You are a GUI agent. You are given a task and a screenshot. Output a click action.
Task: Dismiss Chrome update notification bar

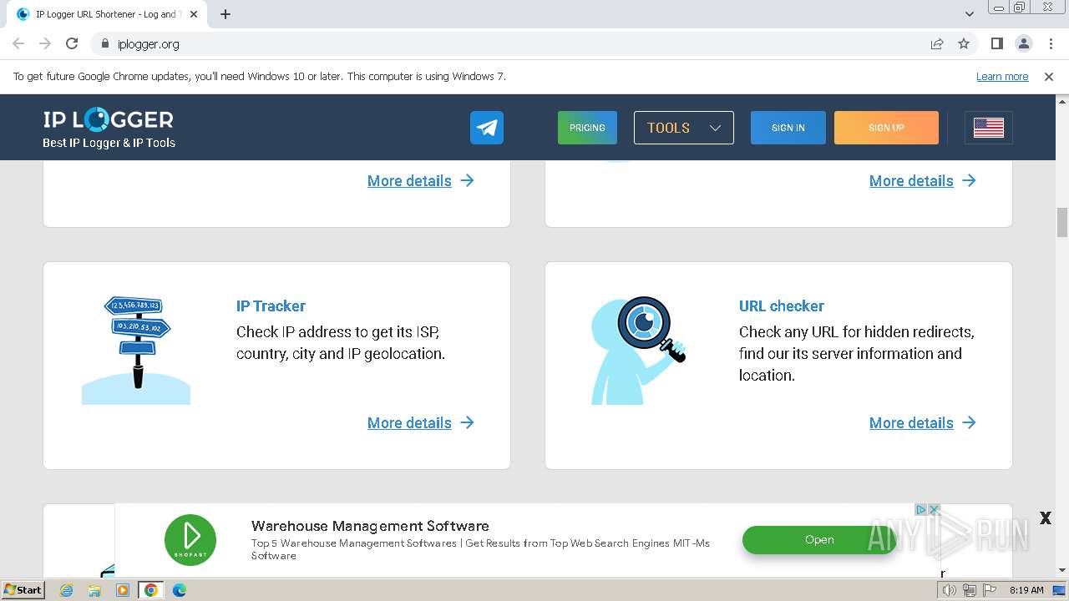pyautogui.click(x=1049, y=76)
